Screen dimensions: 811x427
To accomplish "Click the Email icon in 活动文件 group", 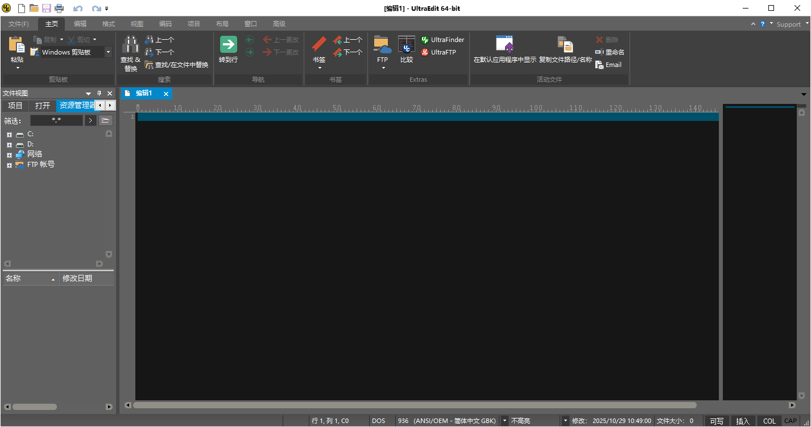I will pyautogui.click(x=608, y=64).
